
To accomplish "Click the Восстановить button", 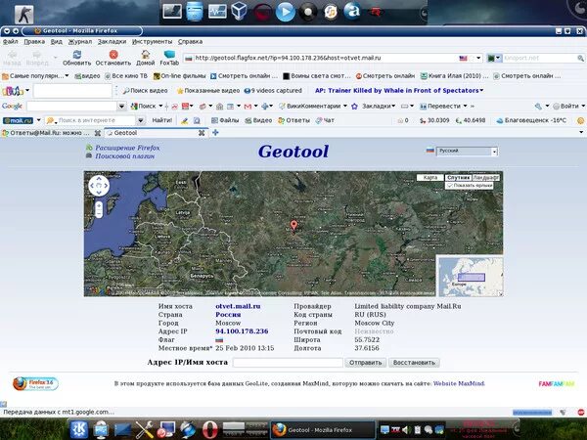I will tap(414, 363).
